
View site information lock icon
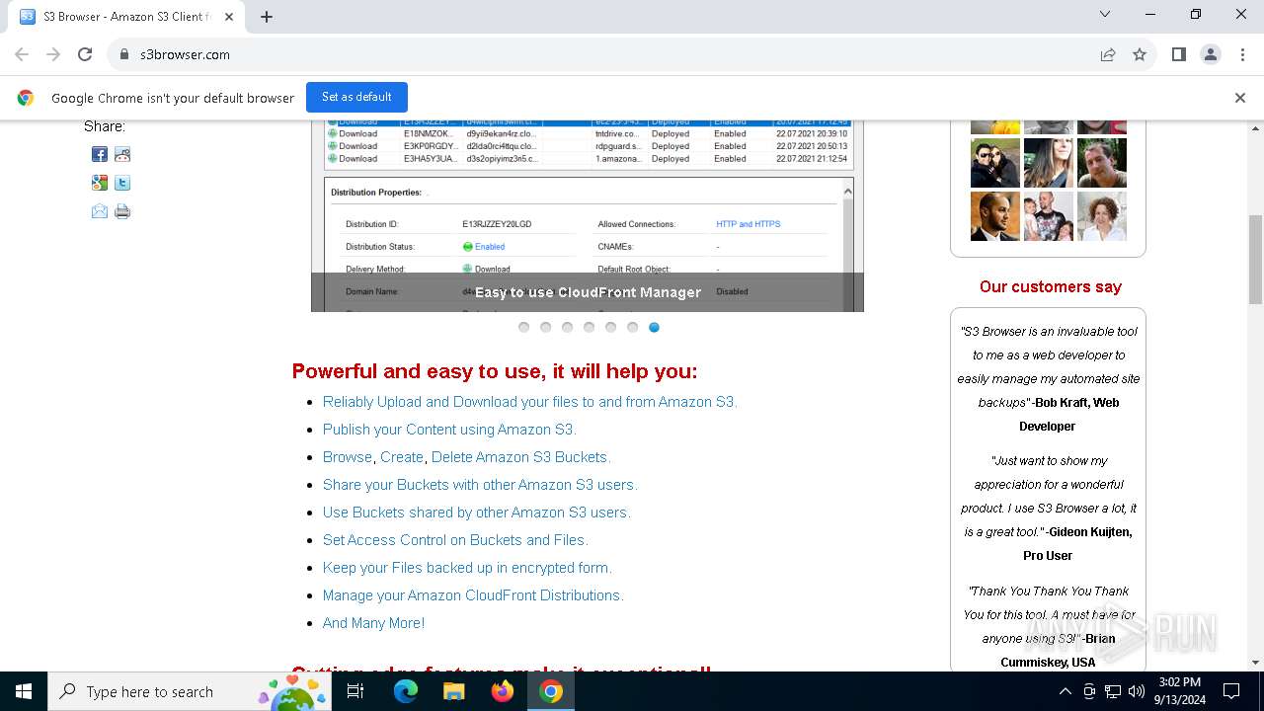click(x=124, y=54)
